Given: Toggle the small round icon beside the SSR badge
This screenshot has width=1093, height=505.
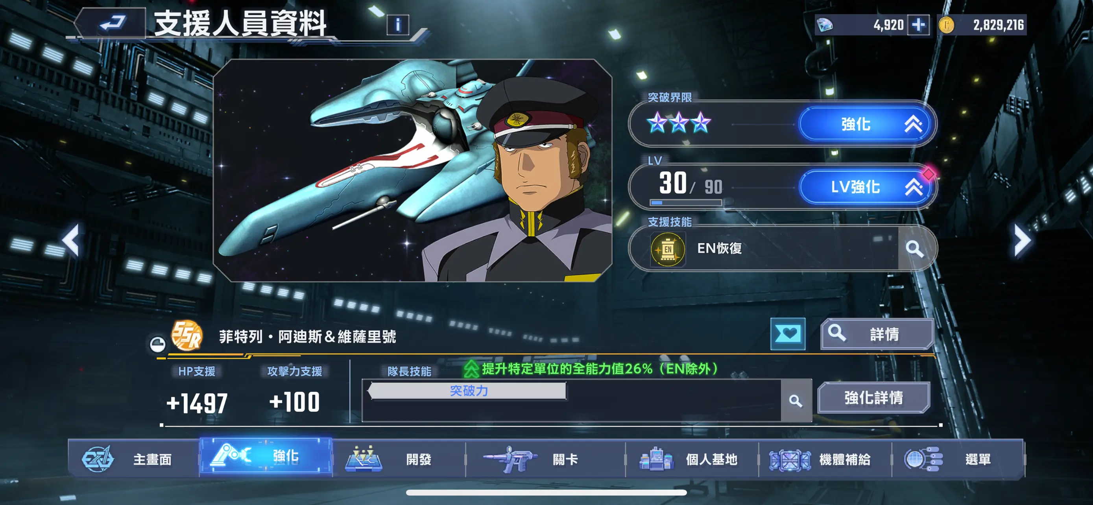Looking at the screenshot, I should (157, 344).
